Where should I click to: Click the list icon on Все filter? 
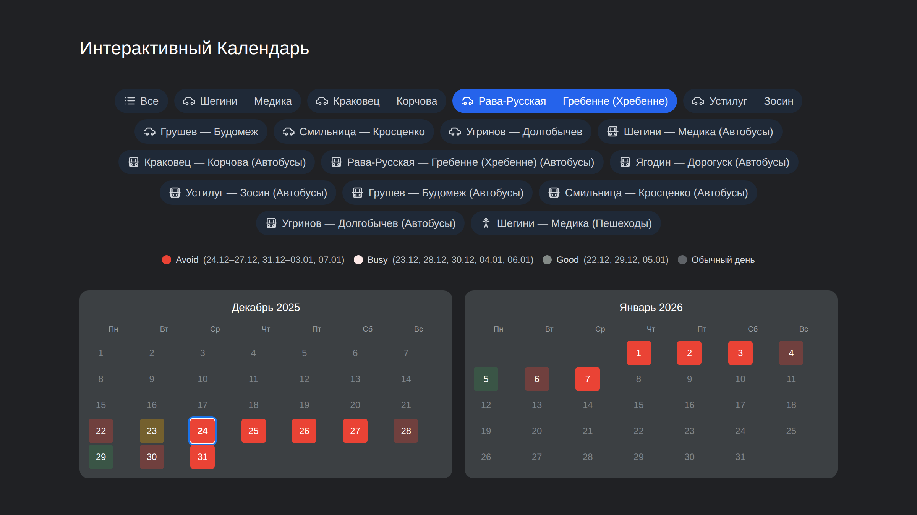tap(130, 101)
